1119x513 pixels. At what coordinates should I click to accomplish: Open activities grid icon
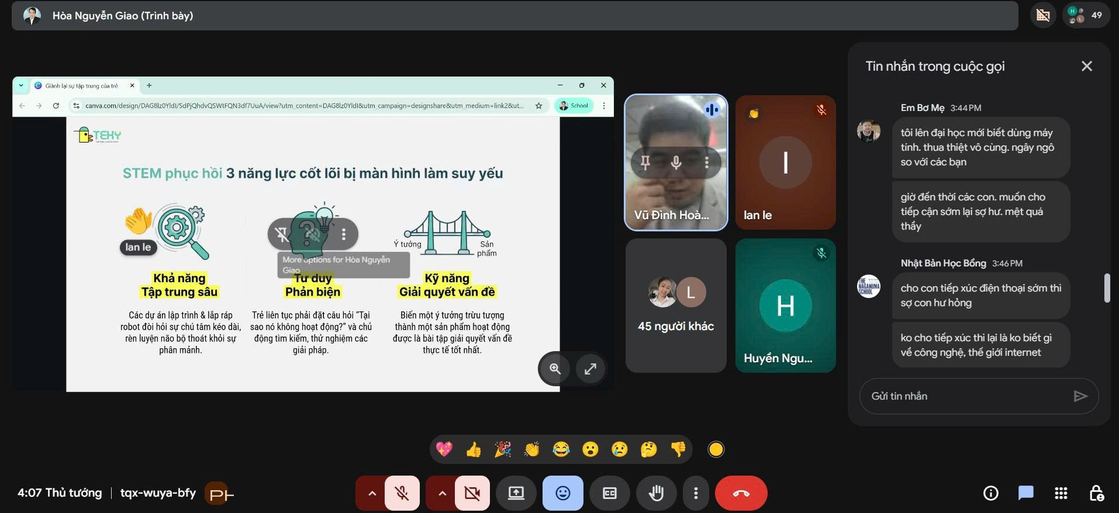[x=1061, y=493]
